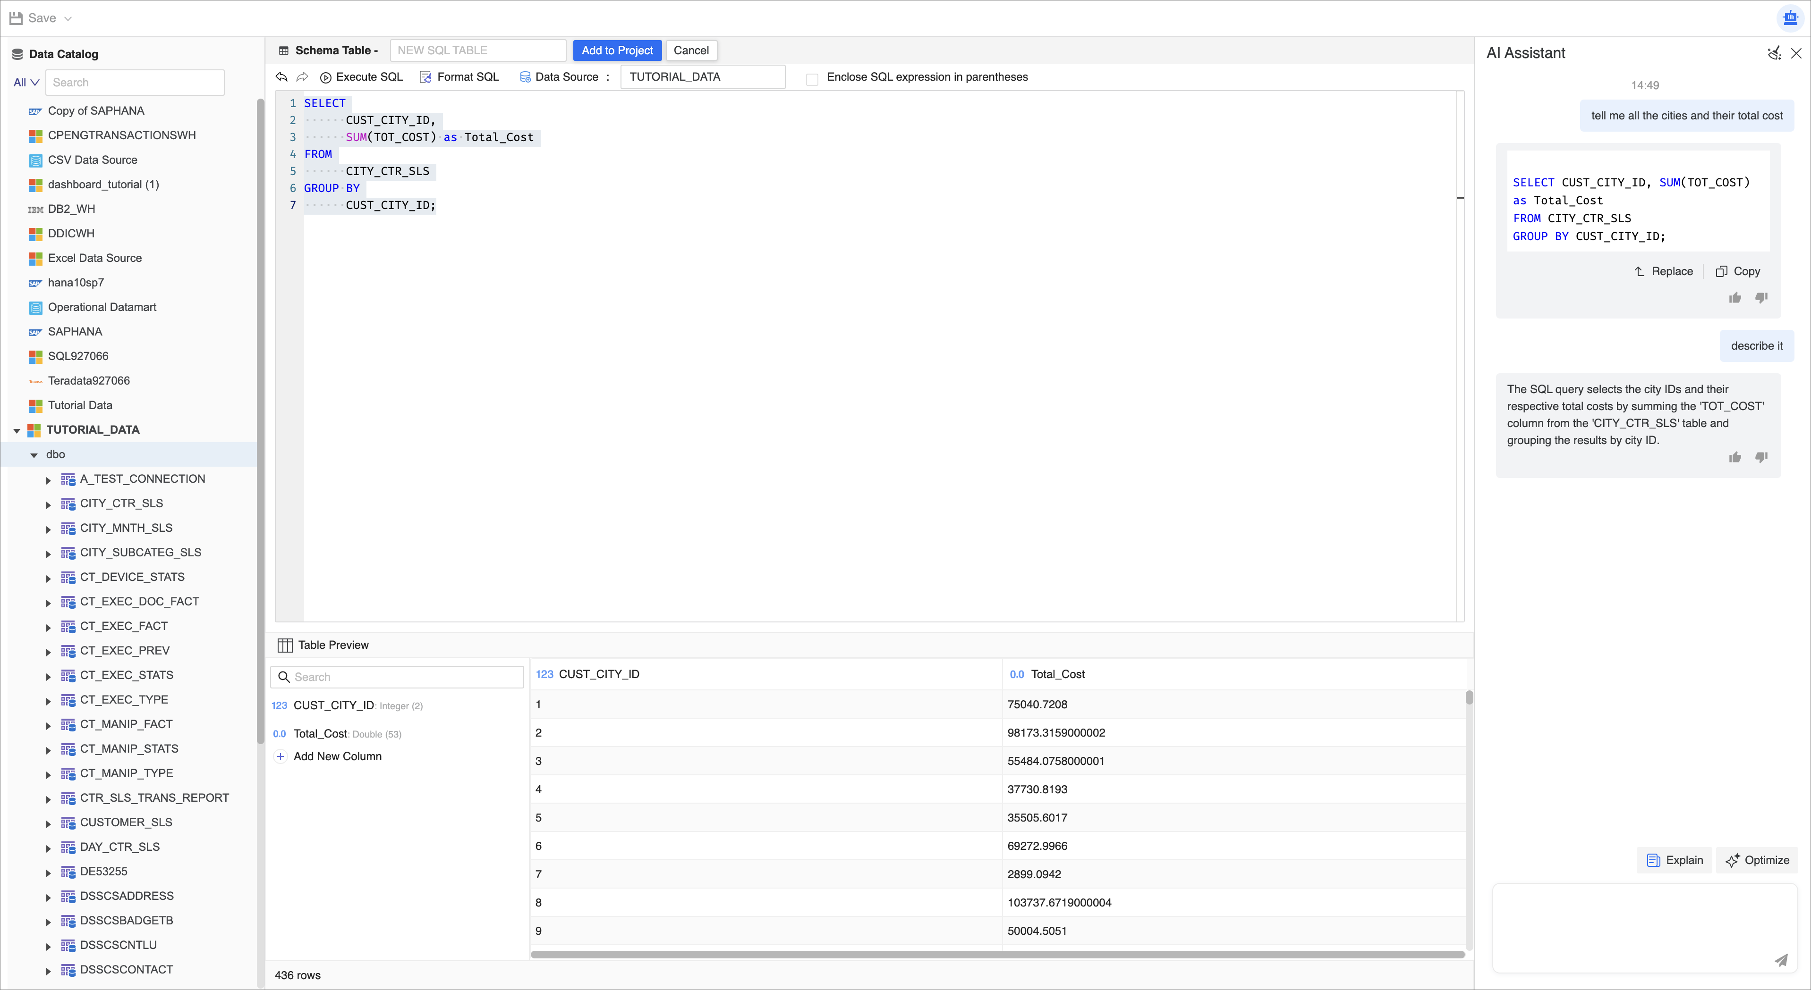Collapse the dbo schema node
1811x990 pixels.
(34, 455)
